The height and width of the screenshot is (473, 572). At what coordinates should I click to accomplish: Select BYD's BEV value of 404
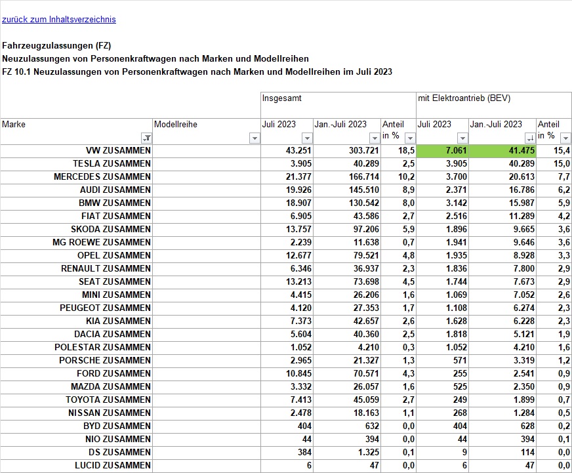(x=443, y=426)
